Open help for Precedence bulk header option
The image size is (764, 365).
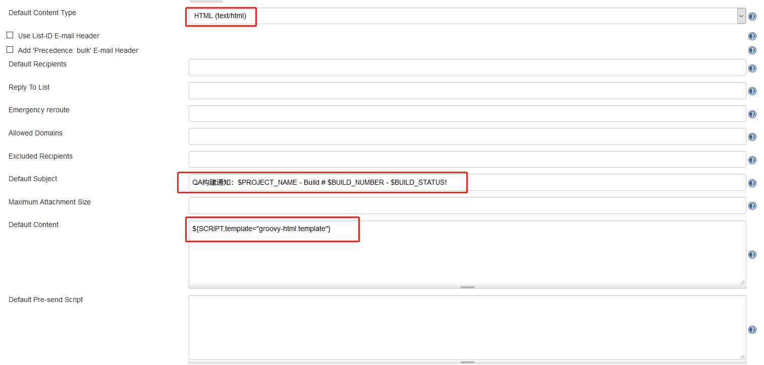coord(752,50)
